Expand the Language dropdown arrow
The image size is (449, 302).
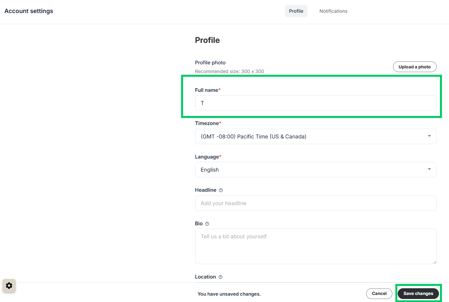[429, 169]
